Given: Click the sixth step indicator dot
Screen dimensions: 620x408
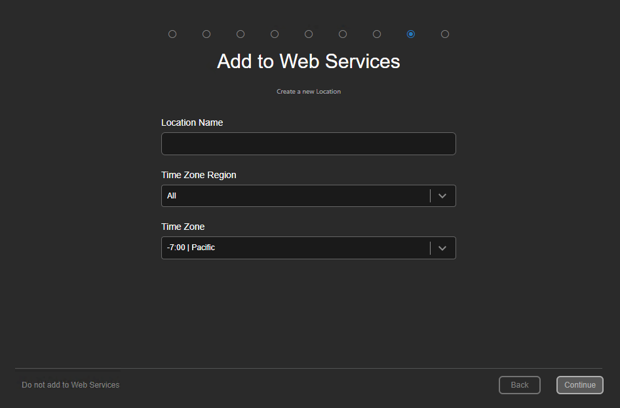Looking at the screenshot, I should tap(343, 34).
